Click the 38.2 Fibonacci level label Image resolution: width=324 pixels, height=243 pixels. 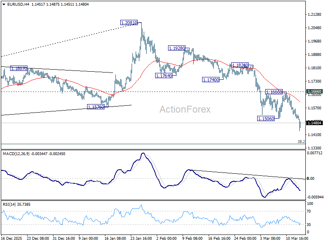pyautogui.click(x=301, y=141)
